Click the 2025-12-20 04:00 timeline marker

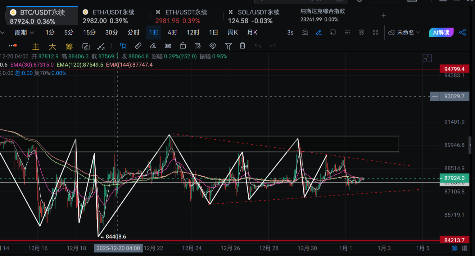pyautogui.click(x=118, y=248)
